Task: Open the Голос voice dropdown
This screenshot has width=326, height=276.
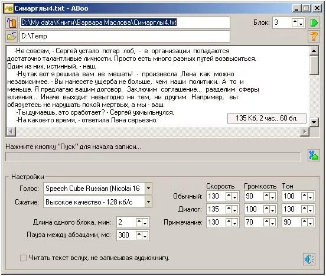Action: (x=148, y=189)
